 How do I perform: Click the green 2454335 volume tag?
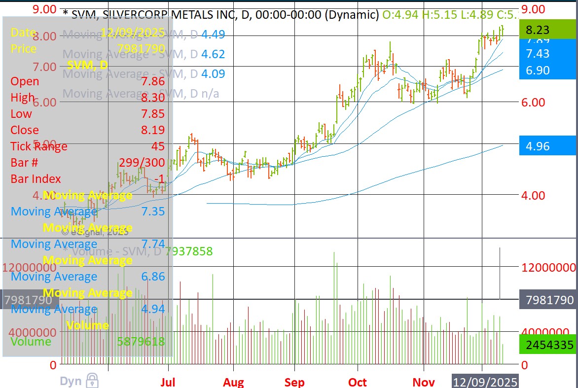pyautogui.click(x=547, y=345)
